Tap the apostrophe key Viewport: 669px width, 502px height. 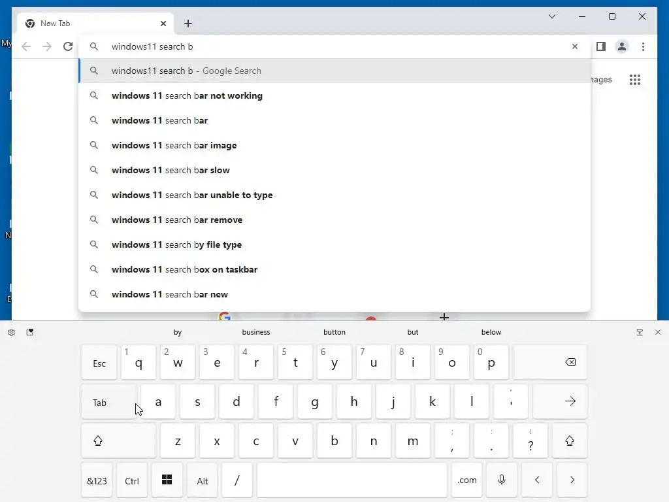(511, 402)
